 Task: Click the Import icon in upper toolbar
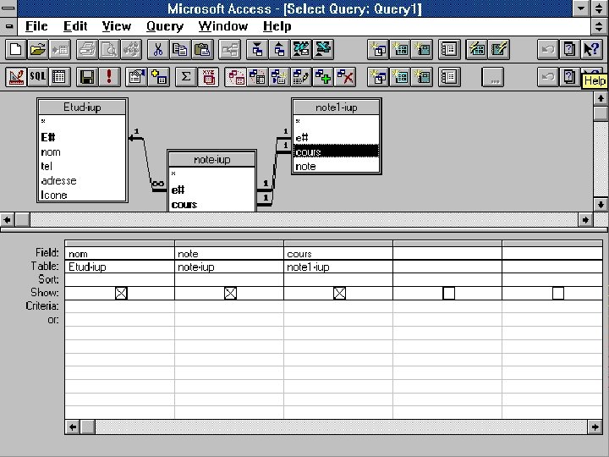pos(257,49)
